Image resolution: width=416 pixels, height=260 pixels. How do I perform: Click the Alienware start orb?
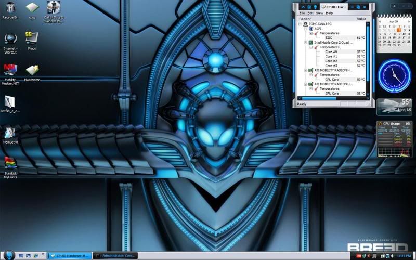click(x=9, y=255)
